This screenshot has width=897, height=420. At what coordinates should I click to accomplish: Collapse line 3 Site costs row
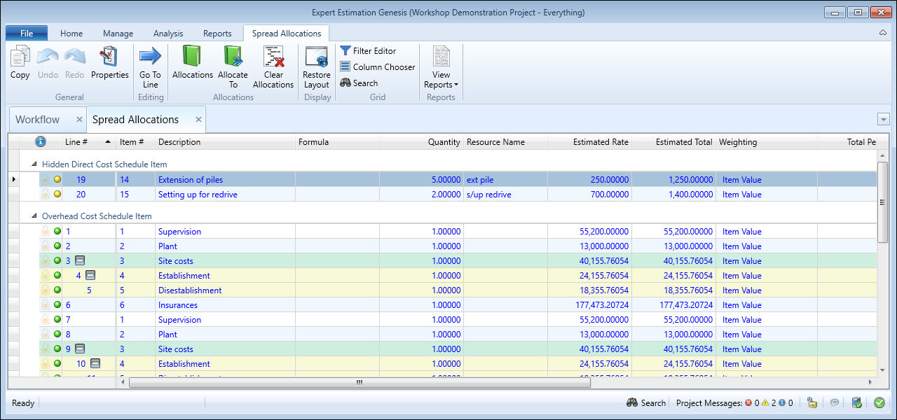click(x=80, y=261)
